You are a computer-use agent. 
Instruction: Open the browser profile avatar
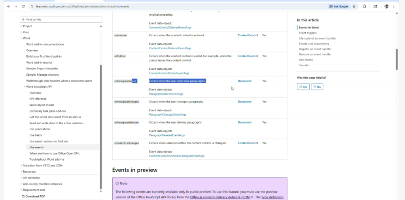(386, 6)
